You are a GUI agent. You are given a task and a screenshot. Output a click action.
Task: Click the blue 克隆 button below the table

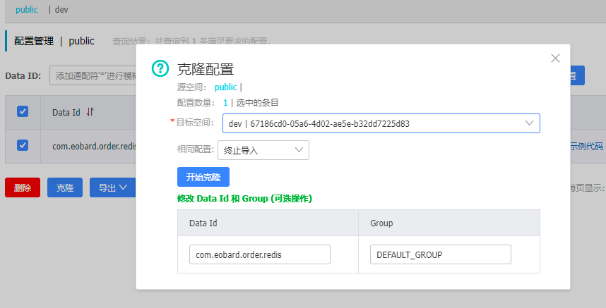[x=65, y=187]
